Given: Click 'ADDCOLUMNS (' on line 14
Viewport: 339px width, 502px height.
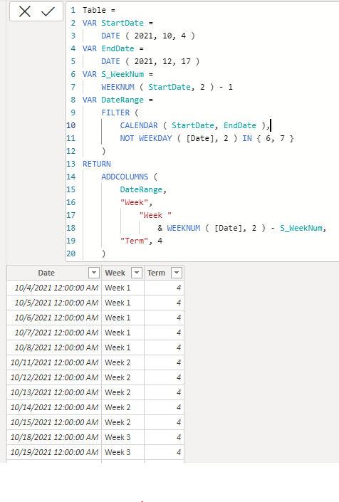Looking at the screenshot, I should click(x=129, y=177).
